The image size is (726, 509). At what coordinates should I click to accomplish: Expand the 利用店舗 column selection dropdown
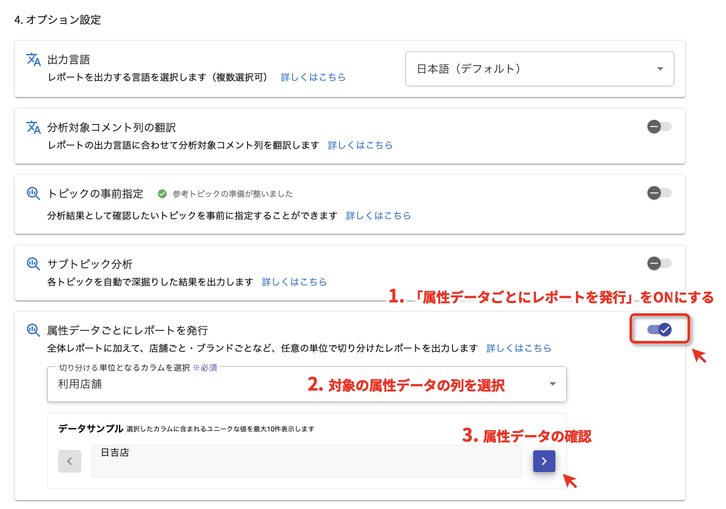coord(306,384)
